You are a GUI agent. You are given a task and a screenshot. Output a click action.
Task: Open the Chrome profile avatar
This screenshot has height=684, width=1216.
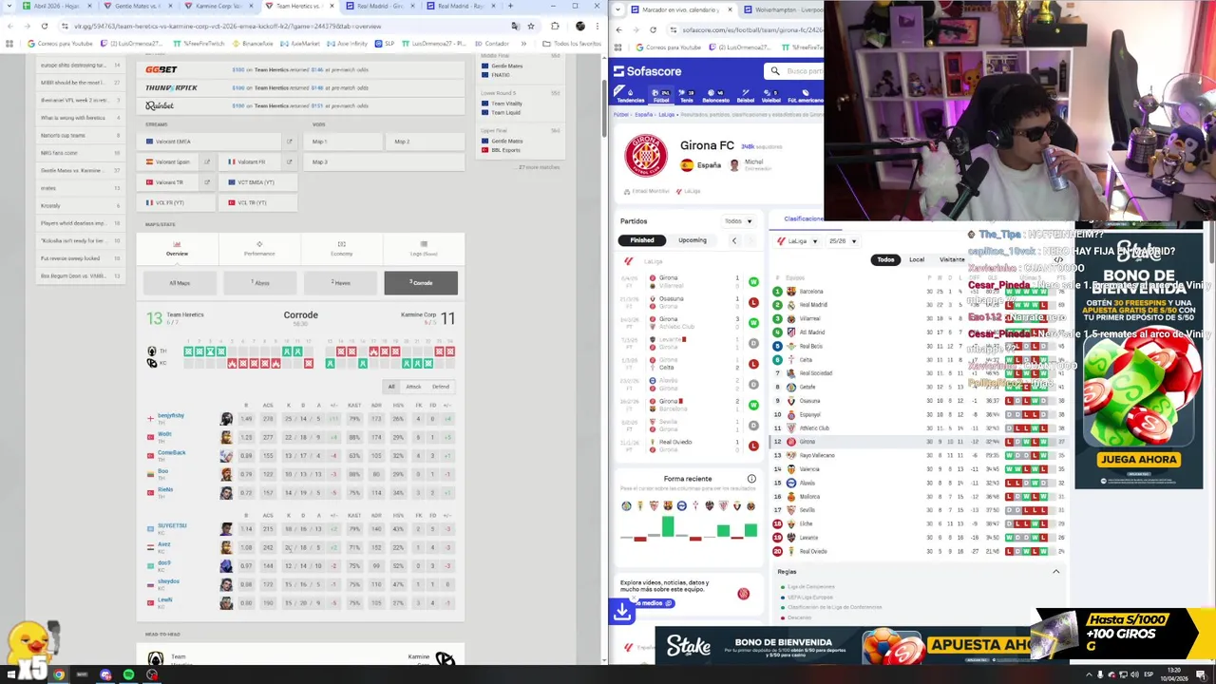pos(580,26)
